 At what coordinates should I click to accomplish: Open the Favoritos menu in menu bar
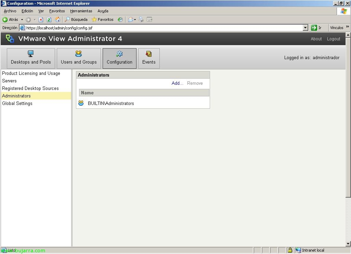pos(57,11)
